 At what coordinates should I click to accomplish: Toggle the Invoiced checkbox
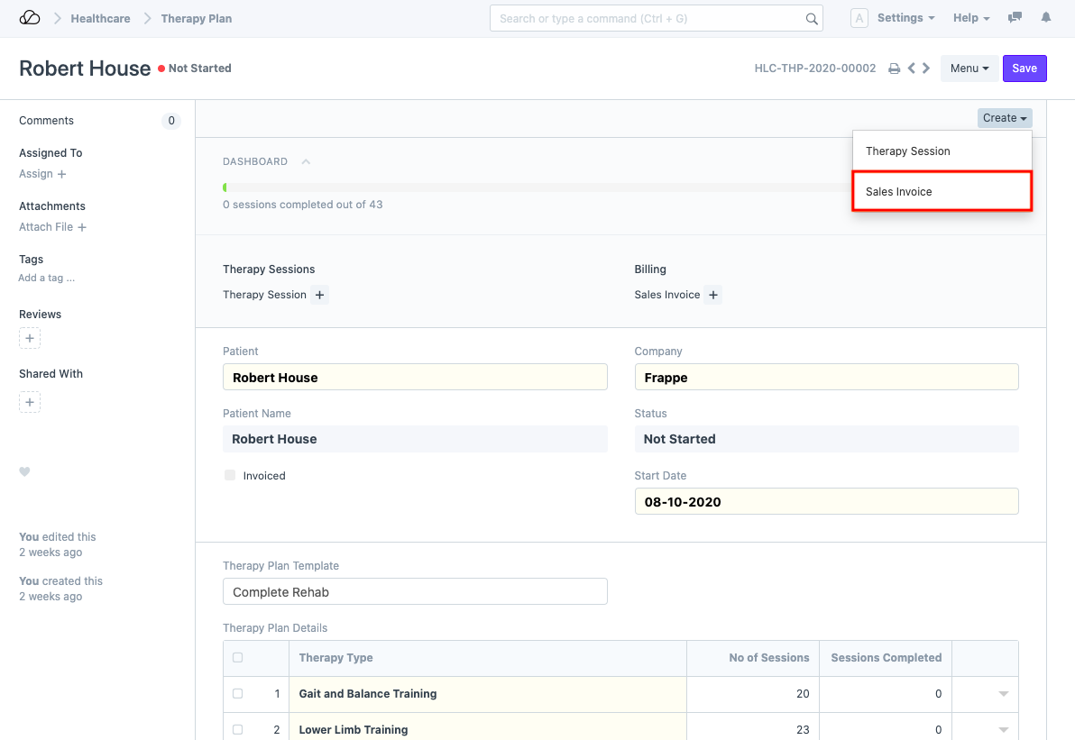click(x=230, y=475)
